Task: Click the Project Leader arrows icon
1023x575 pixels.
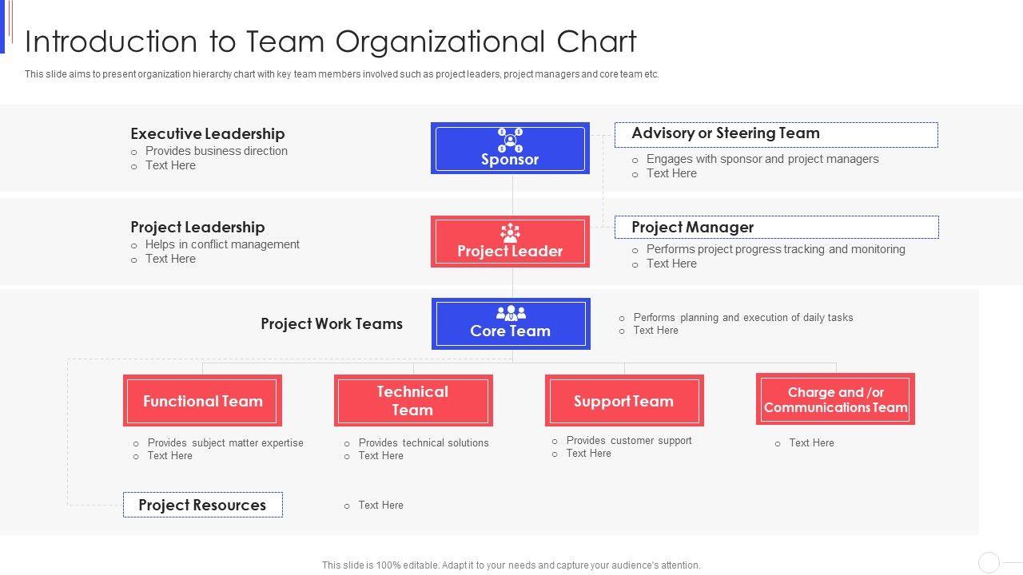Action: pyautogui.click(x=510, y=232)
